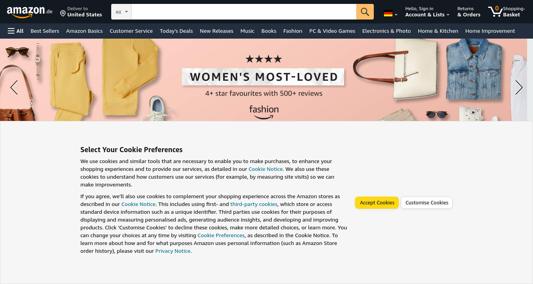
Task: Click the Amazon fashion logo in banner
Action: coord(264,112)
